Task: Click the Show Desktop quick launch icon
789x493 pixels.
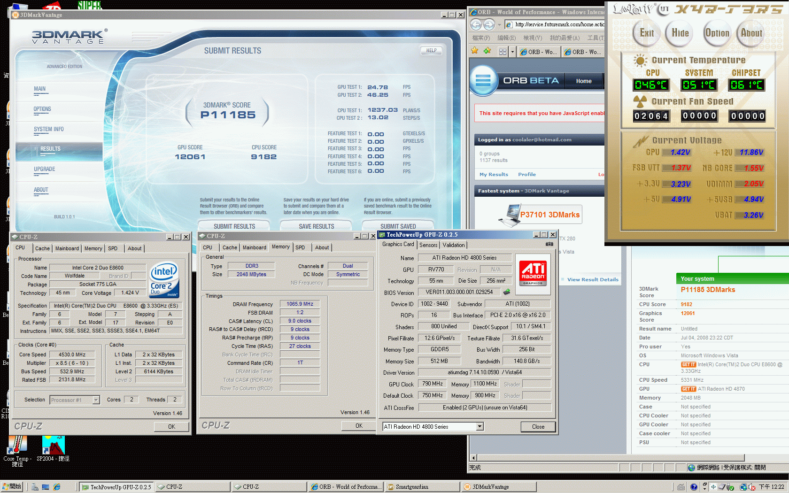Action: [x=46, y=487]
